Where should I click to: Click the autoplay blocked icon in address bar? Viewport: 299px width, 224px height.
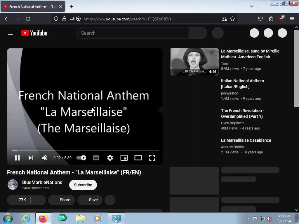pyautogui.click(x=78, y=19)
